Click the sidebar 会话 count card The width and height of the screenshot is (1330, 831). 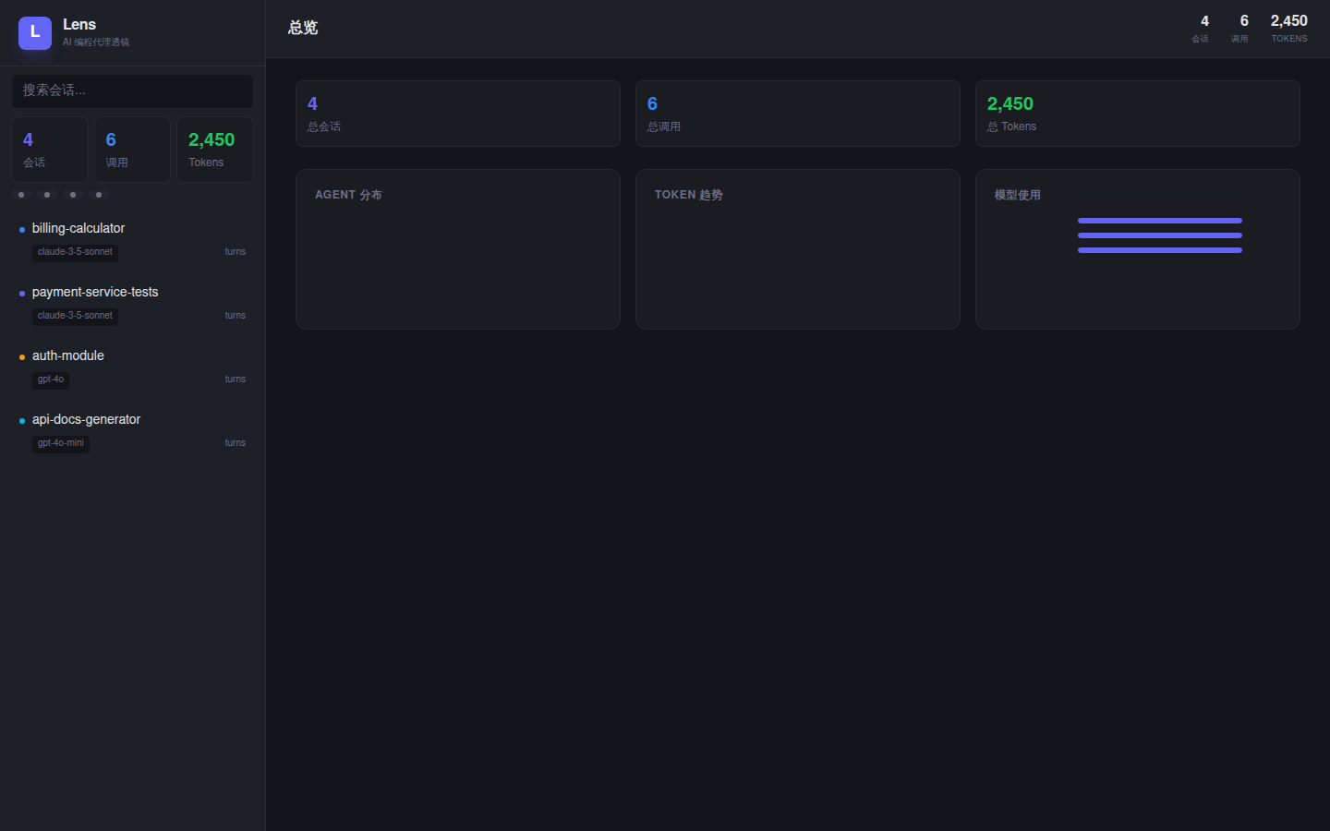[x=50, y=150]
